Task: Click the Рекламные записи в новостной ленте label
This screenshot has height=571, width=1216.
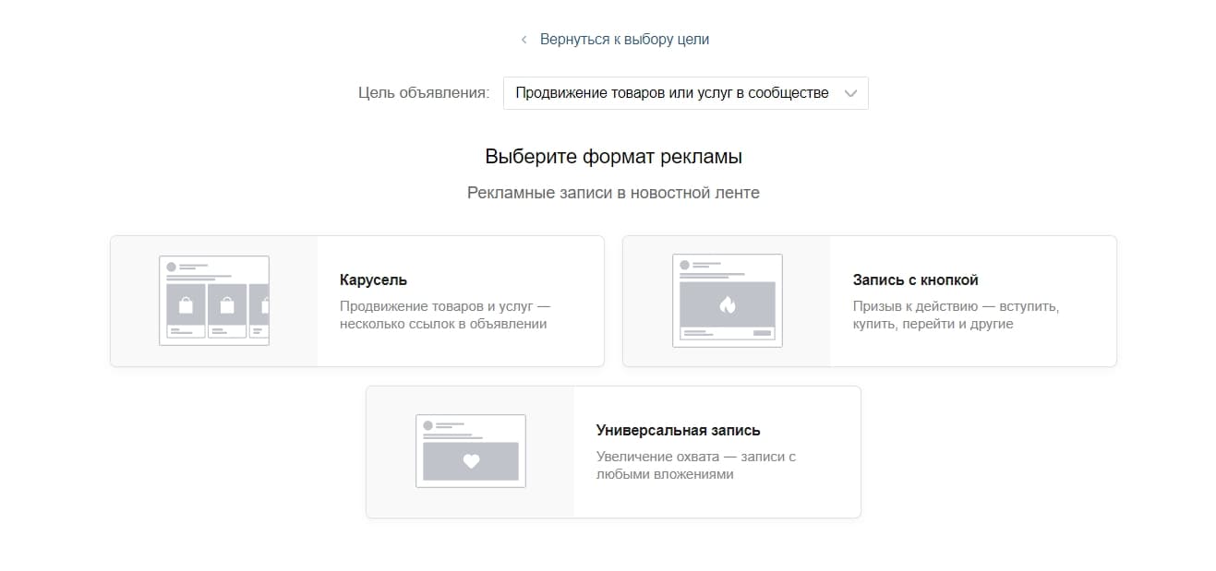Action: click(x=612, y=192)
